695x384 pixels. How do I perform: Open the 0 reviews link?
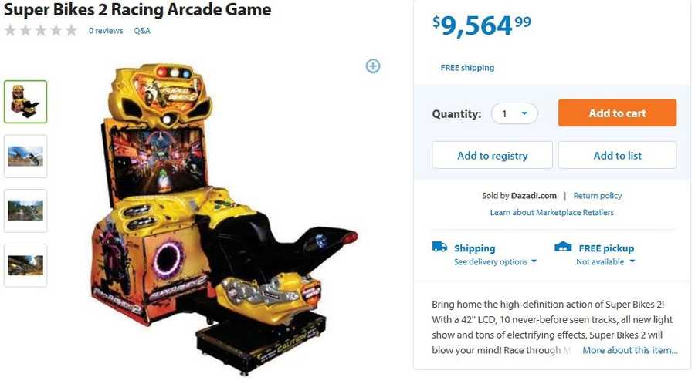coord(106,31)
